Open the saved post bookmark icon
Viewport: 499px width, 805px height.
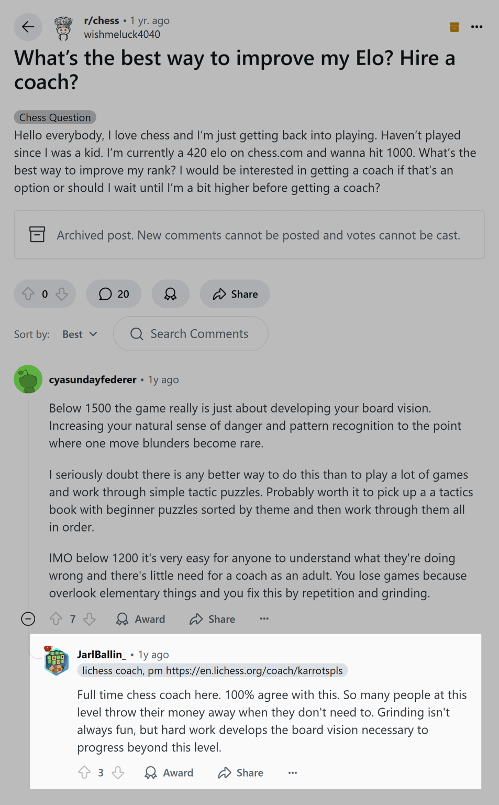[453, 27]
